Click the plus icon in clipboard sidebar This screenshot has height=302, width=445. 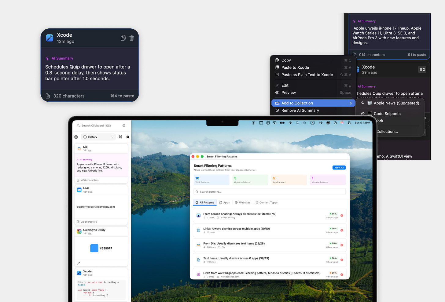[x=128, y=137]
